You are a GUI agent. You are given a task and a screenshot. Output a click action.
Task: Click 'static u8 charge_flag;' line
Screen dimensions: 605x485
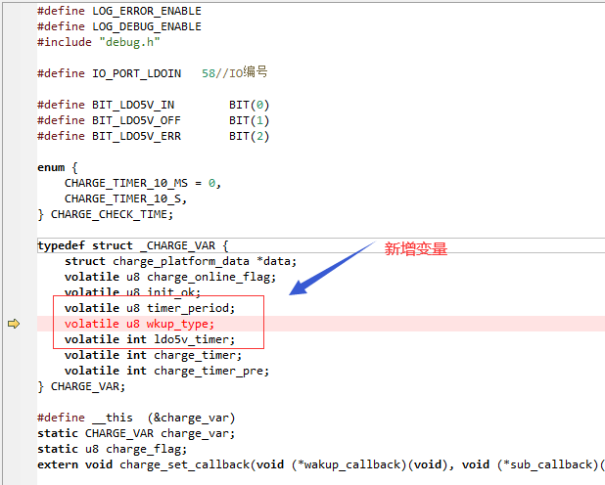(113, 449)
